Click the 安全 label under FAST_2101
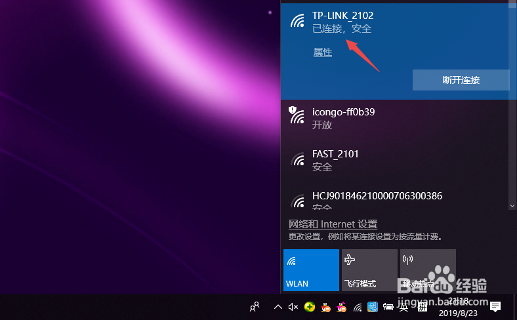Image resolution: width=517 pixels, height=320 pixels. coord(322,167)
